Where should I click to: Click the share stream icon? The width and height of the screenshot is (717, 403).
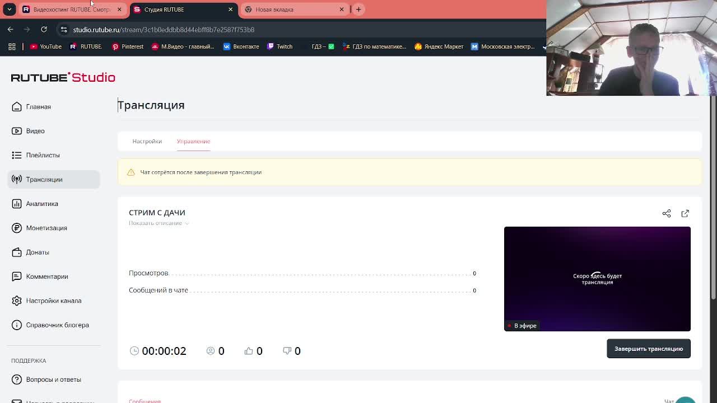pyautogui.click(x=667, y=213)
